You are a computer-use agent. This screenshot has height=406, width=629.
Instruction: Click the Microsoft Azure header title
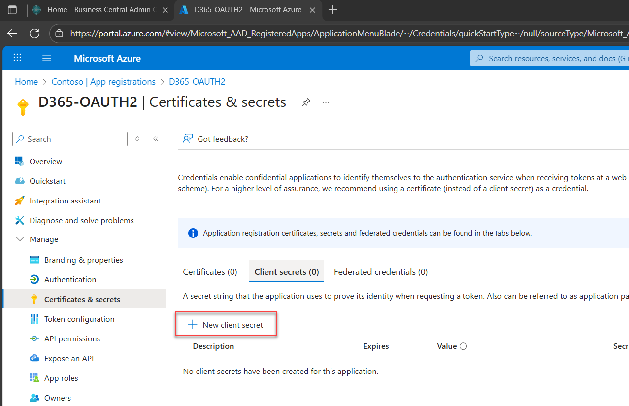(107, 58)
